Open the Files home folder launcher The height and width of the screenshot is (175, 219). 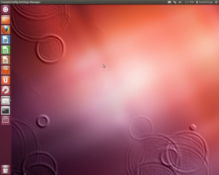(x=6, y=19)
